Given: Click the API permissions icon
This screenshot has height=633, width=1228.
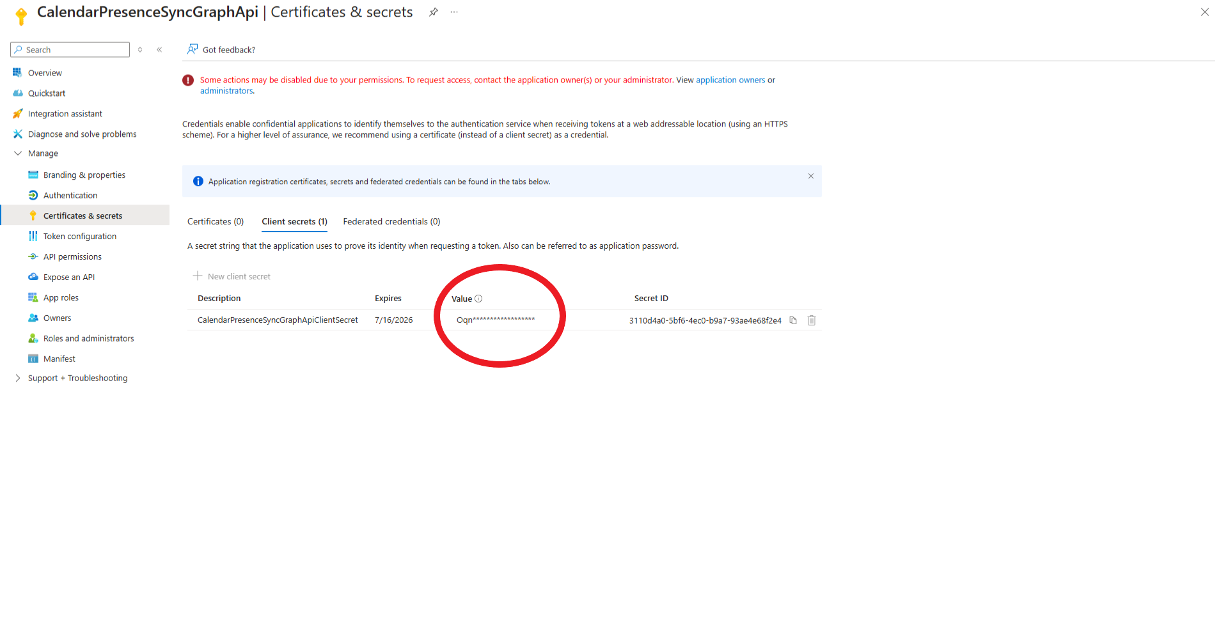Looking at the screenshot, I should click(33, 256).
